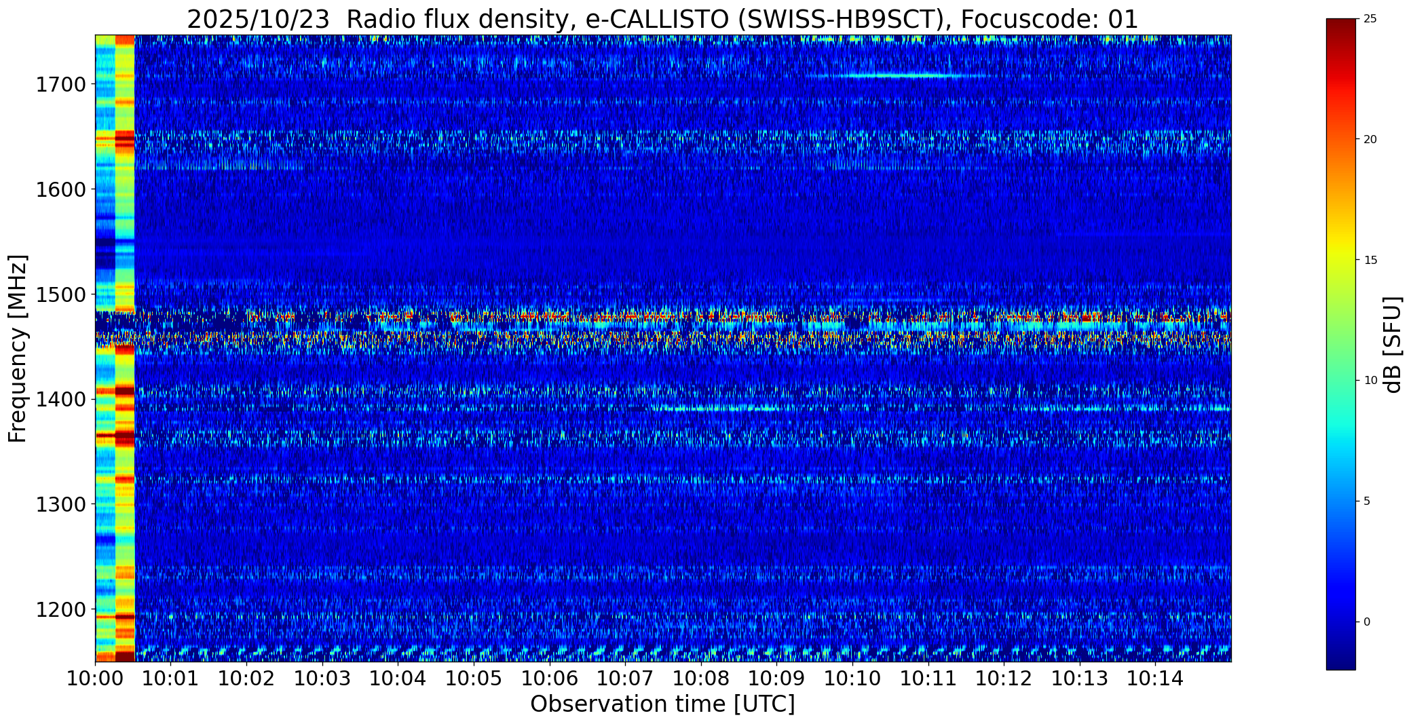Image resolution: width=1413 pixels, height=724 pixels.
Task: Click the 10:11 time tick label
Action: pos(928,679)
